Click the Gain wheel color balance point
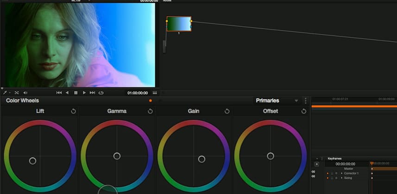397x194 pixels. pos(202,159)
